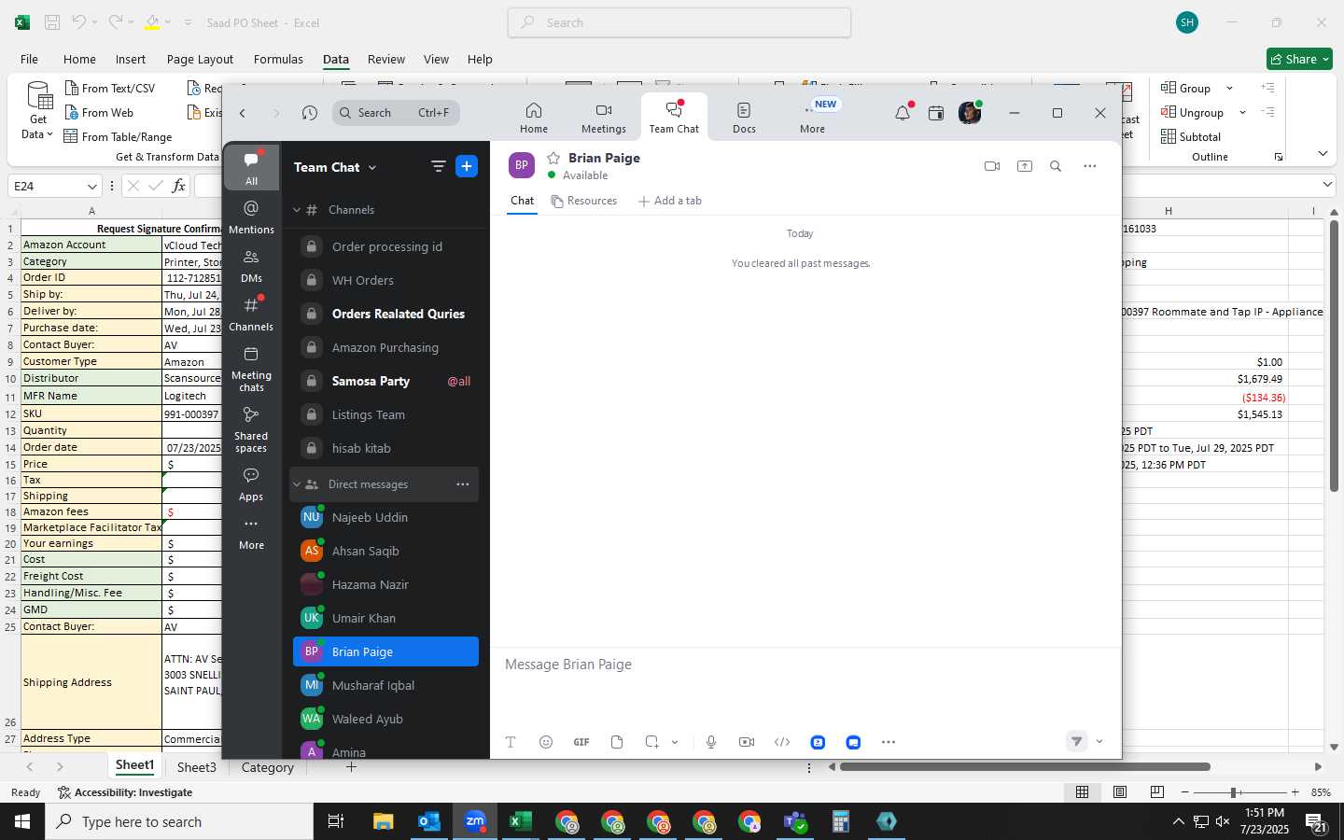The height and width of the screenshot is (840, 1344).
Task: Select the Sheet3 worksheet tab
Action: (197, 767)
